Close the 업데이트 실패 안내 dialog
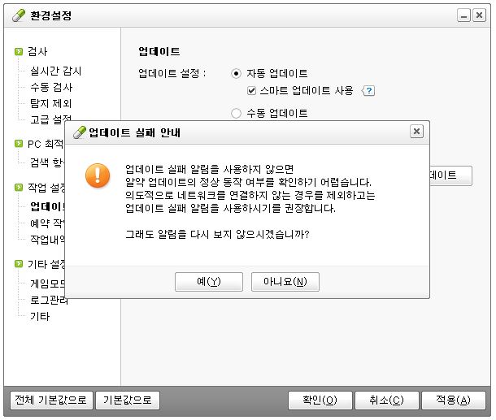The image size is (496, 420). (416, 131)
